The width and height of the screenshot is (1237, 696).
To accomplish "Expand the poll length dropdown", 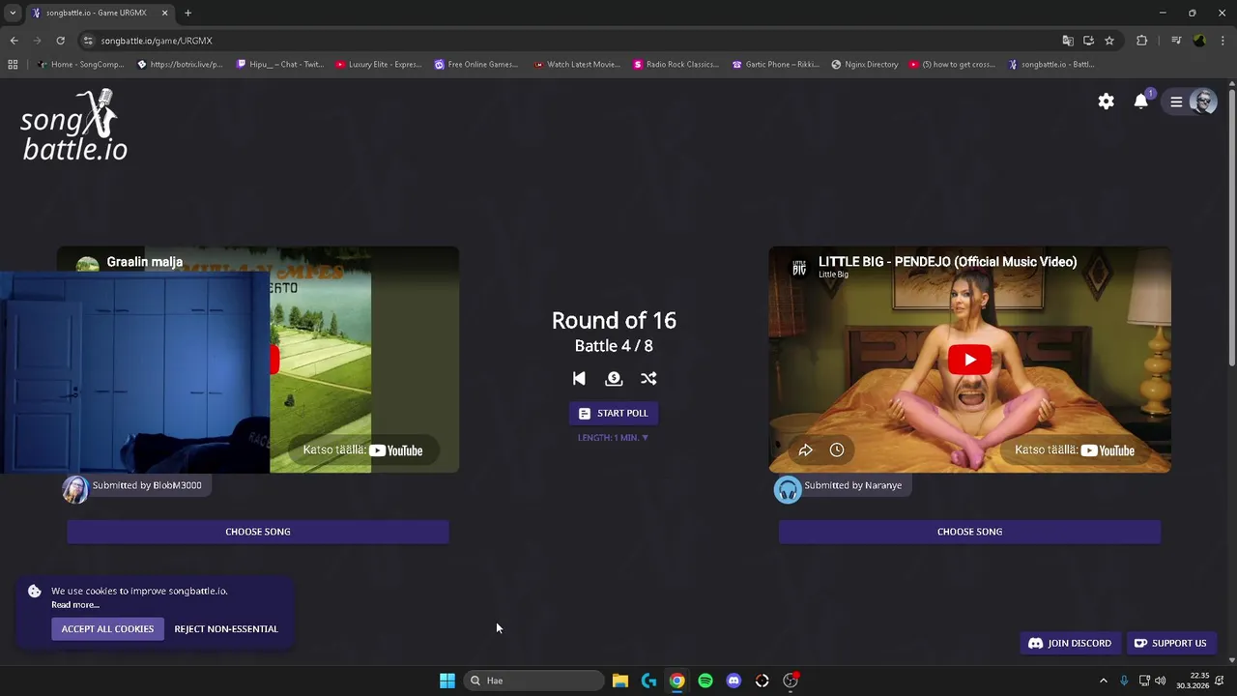I will (614, 438).
